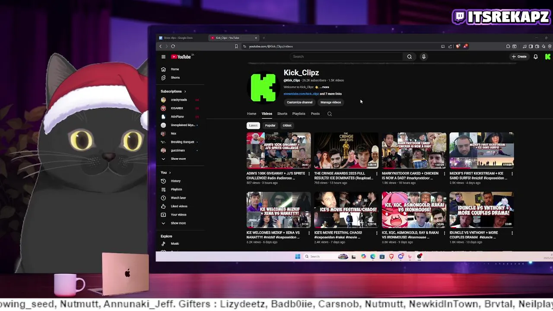Show more items under You
Viewport: 553px width, 311px height.
click(x=178, y=223)
